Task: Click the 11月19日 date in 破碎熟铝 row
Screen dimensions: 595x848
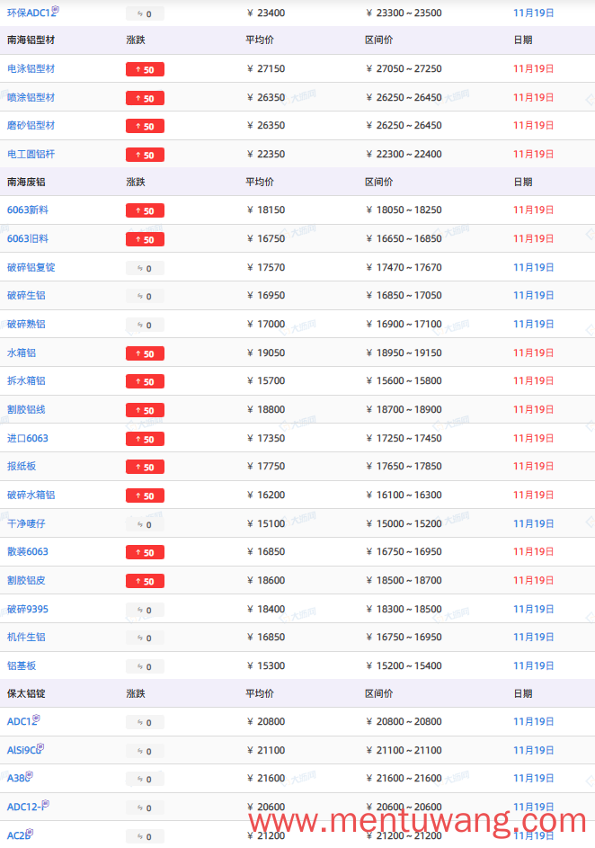Action: tap(533, 324)
